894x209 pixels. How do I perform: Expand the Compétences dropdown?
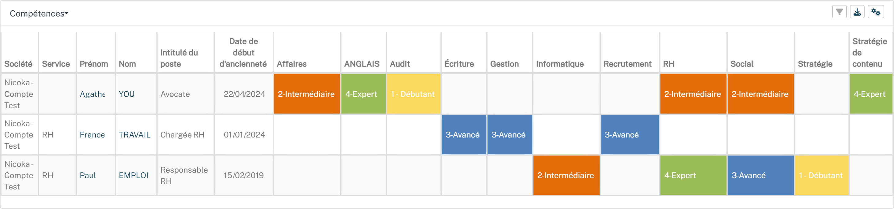[39, 13]
